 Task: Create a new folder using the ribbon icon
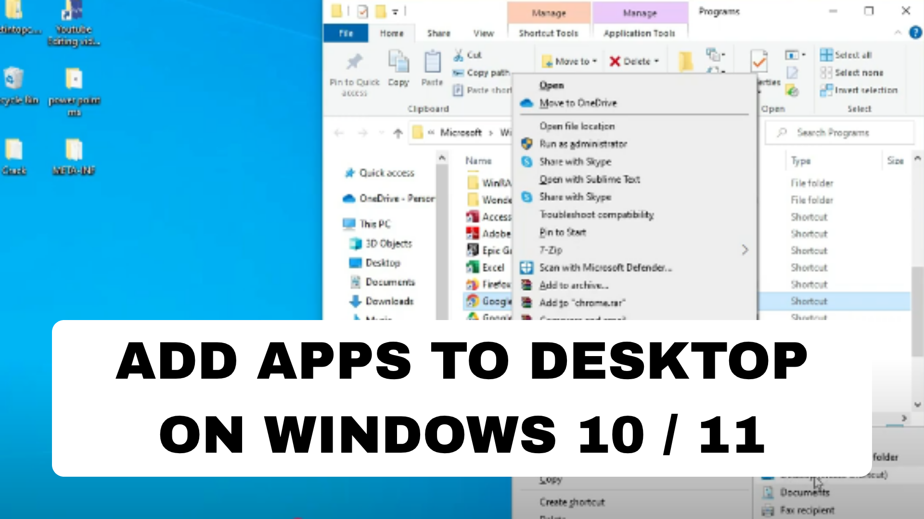click(x=684, y=61)
